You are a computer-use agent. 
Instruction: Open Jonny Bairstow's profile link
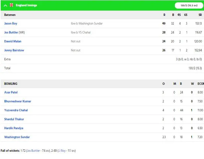pyautogui.click(x=14, y=50)
